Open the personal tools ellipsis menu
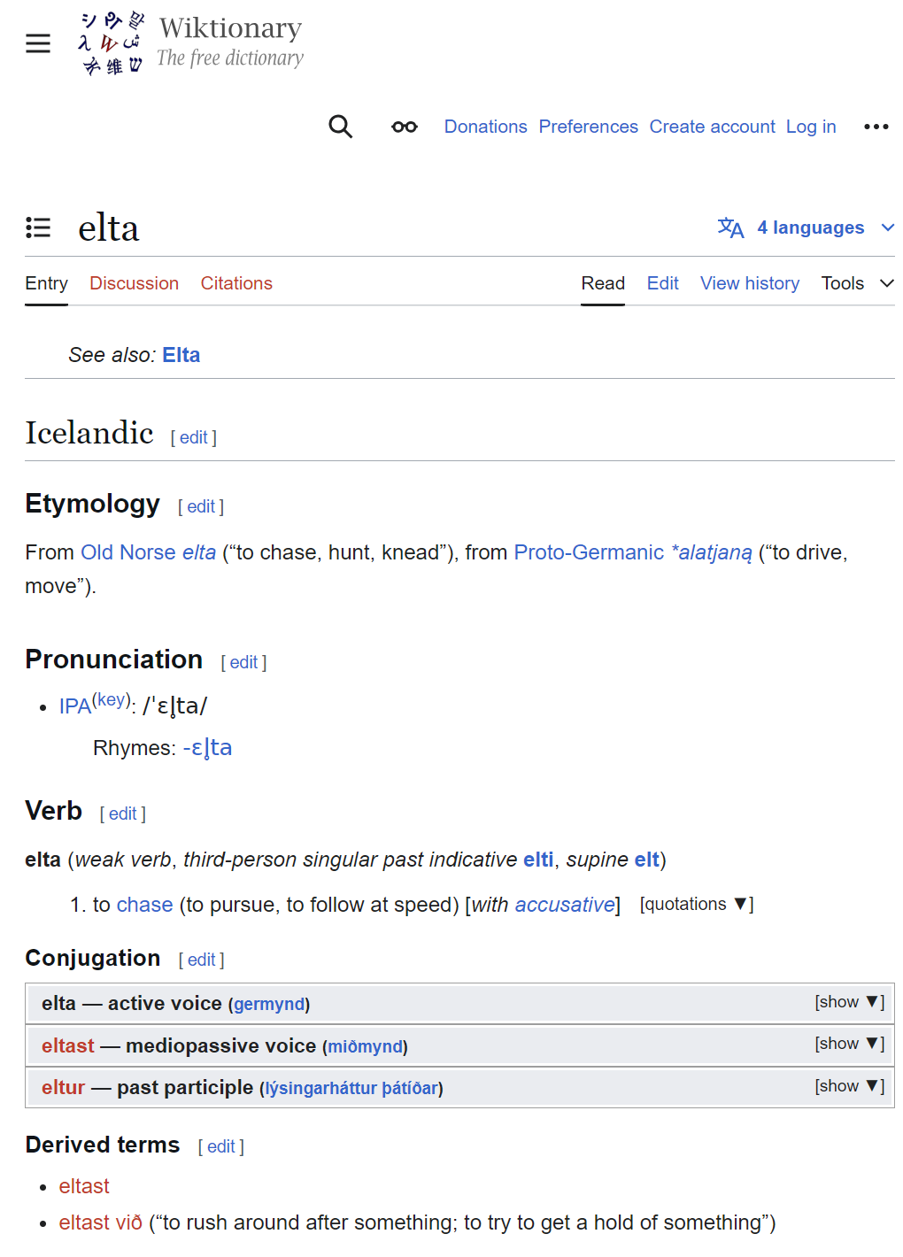 click(x=876, y=127)
